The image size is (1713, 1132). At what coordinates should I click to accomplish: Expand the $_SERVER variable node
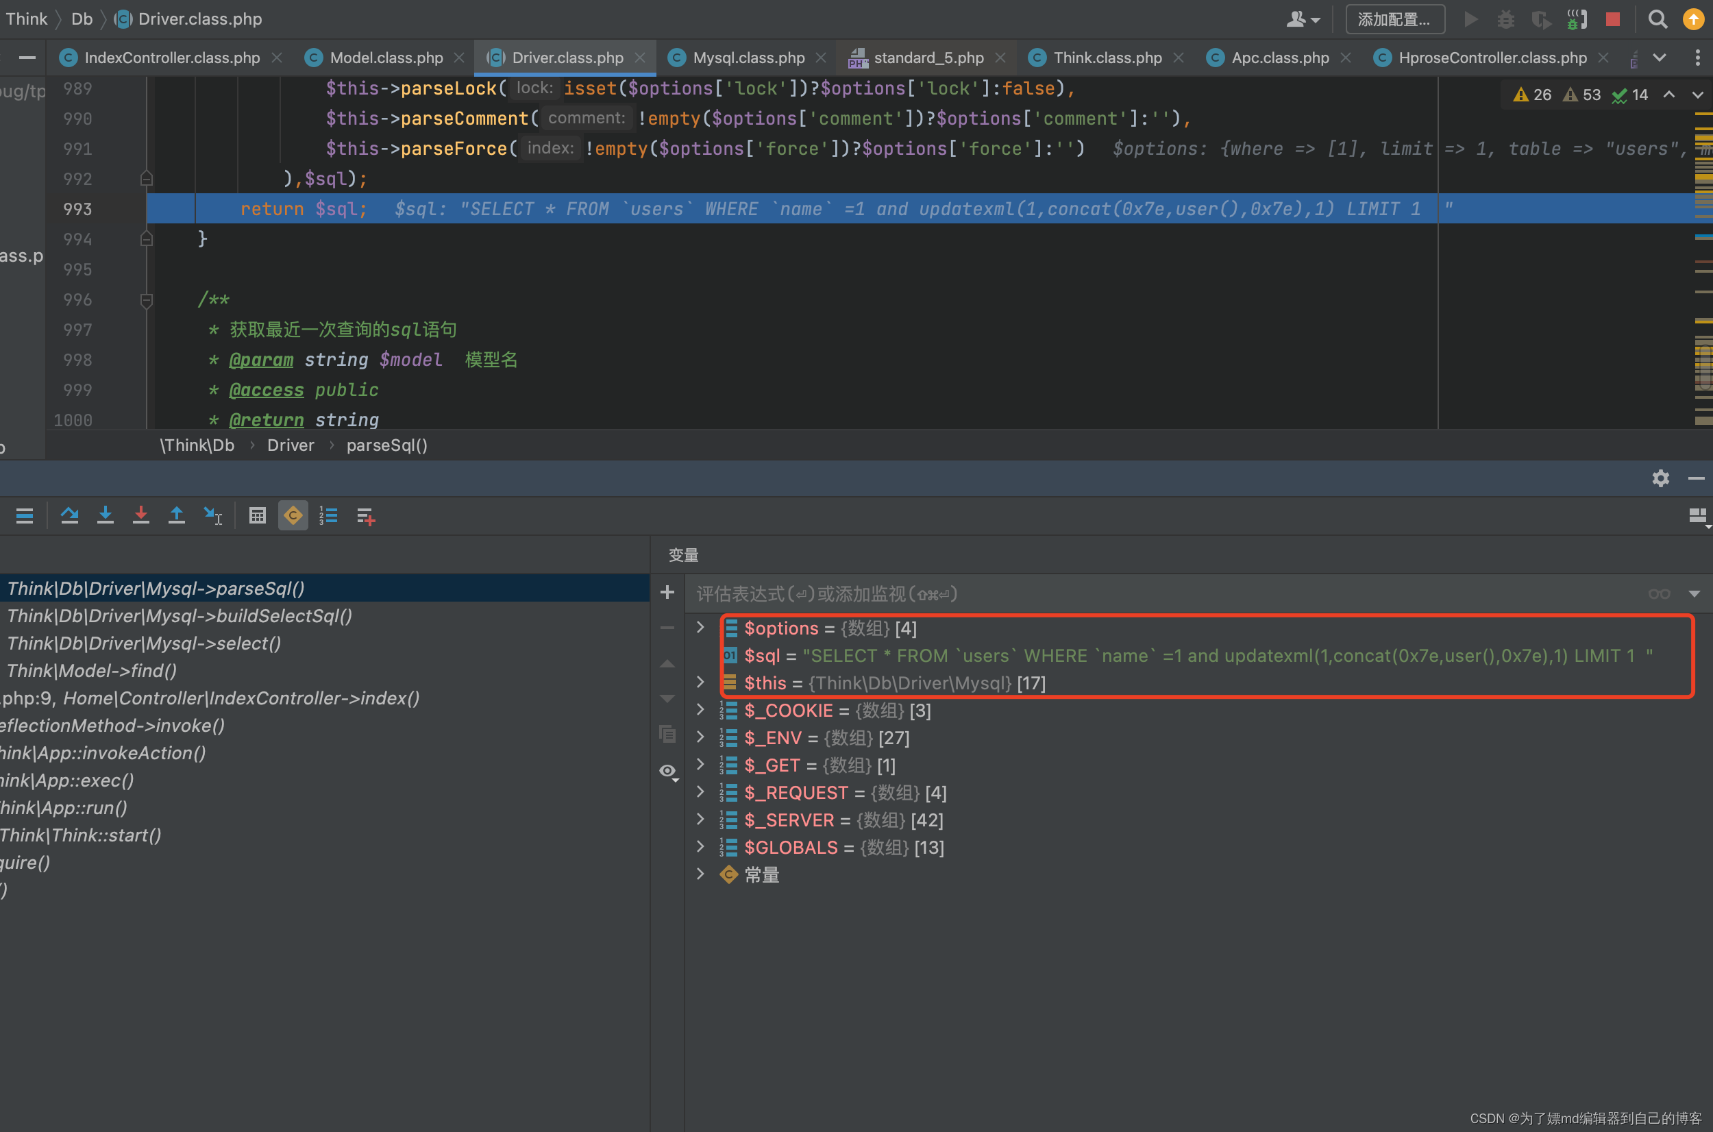[x=700, y=820]
